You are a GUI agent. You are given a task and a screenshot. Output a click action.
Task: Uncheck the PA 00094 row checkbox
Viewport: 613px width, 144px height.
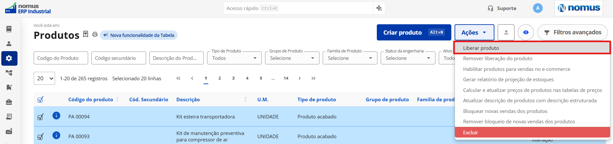click(x=40, y=117)
